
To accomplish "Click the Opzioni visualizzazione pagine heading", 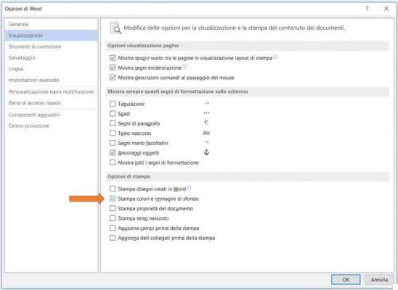I will coord(143,46).
